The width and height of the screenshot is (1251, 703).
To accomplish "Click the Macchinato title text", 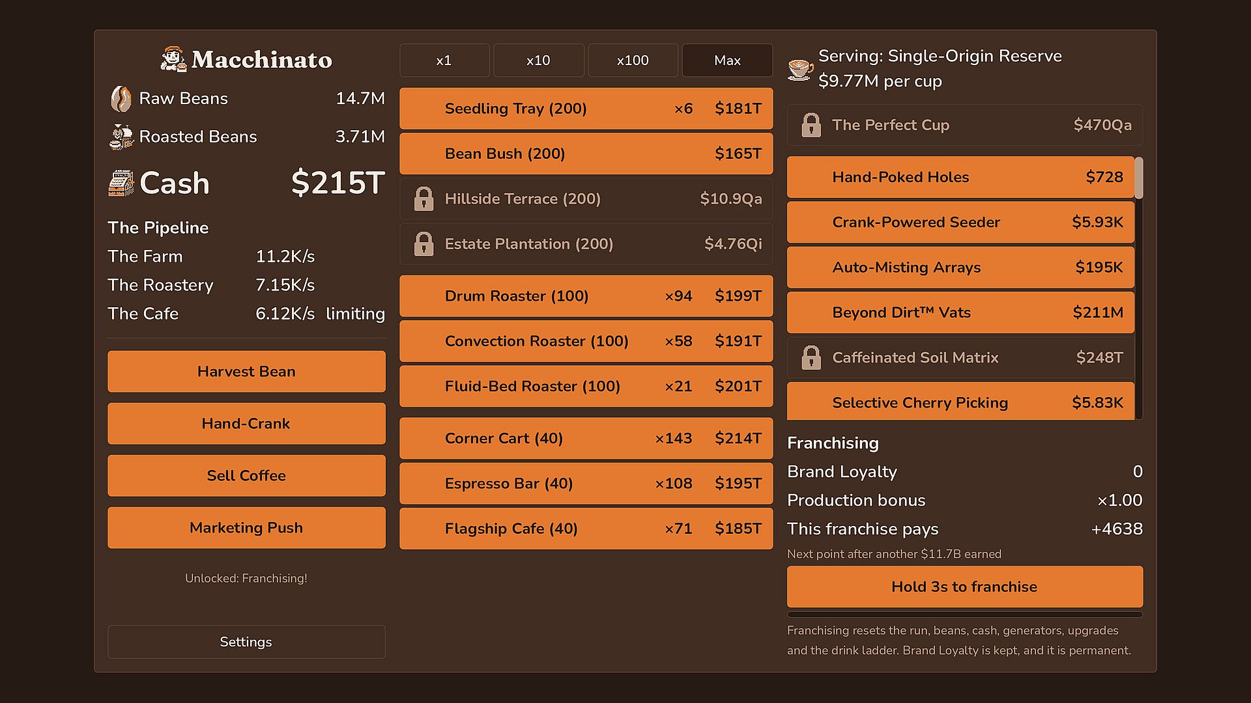I will 262,60.
